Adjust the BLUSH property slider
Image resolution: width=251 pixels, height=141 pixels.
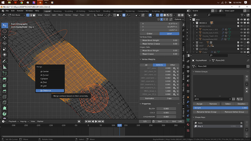(166, 109)
